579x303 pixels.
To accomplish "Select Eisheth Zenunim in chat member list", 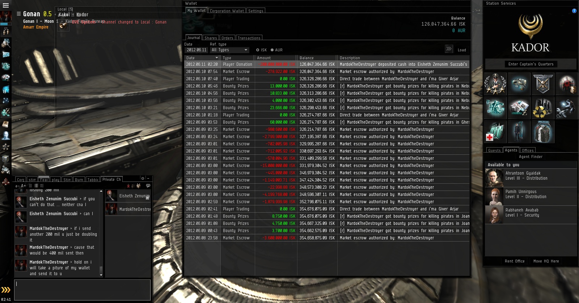I will (128, 196).
